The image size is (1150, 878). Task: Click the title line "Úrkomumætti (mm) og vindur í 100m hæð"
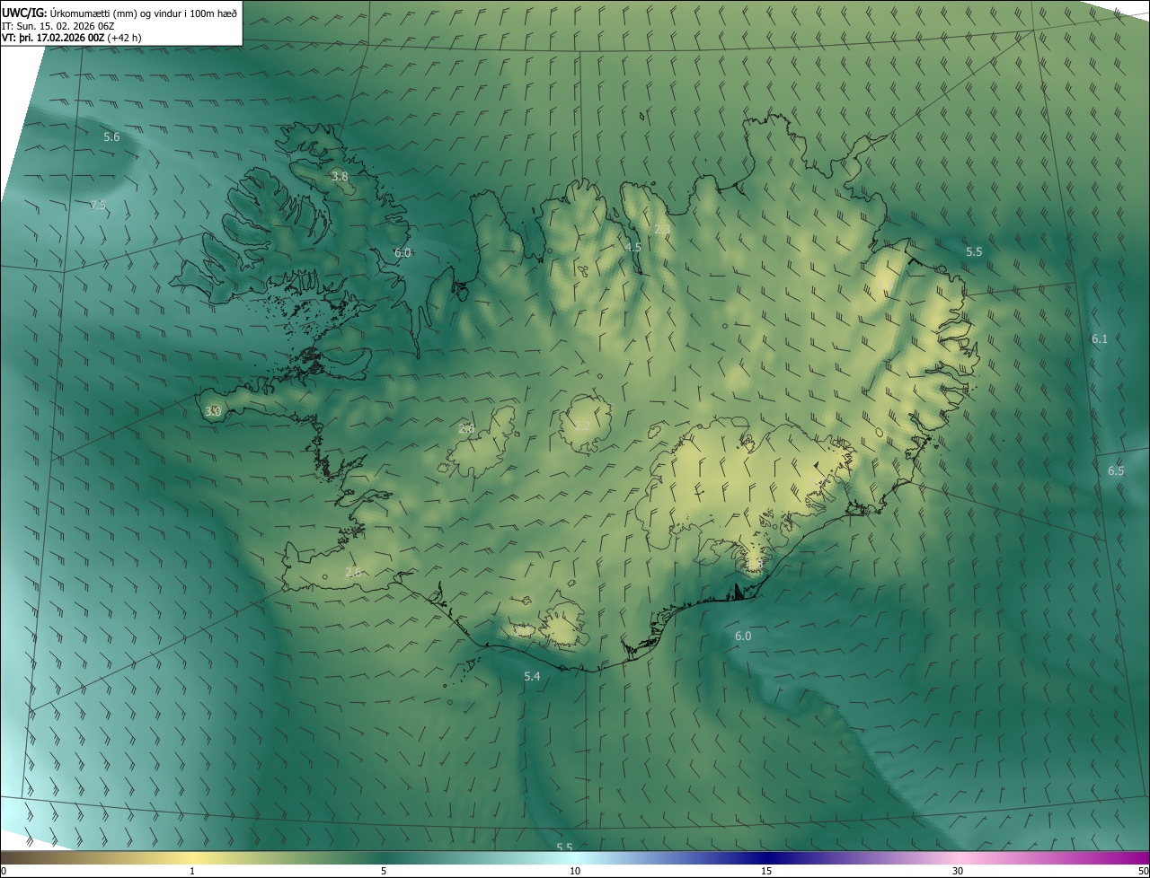click(x=144, y=13)
